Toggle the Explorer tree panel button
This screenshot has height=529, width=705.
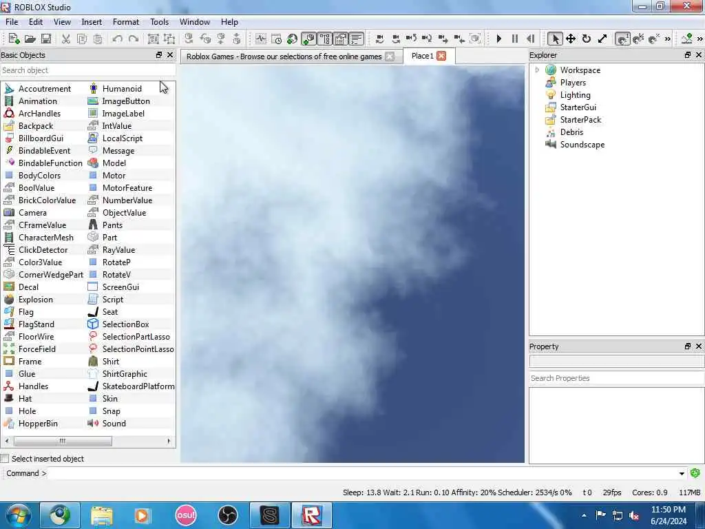click(x=325, y=39)
